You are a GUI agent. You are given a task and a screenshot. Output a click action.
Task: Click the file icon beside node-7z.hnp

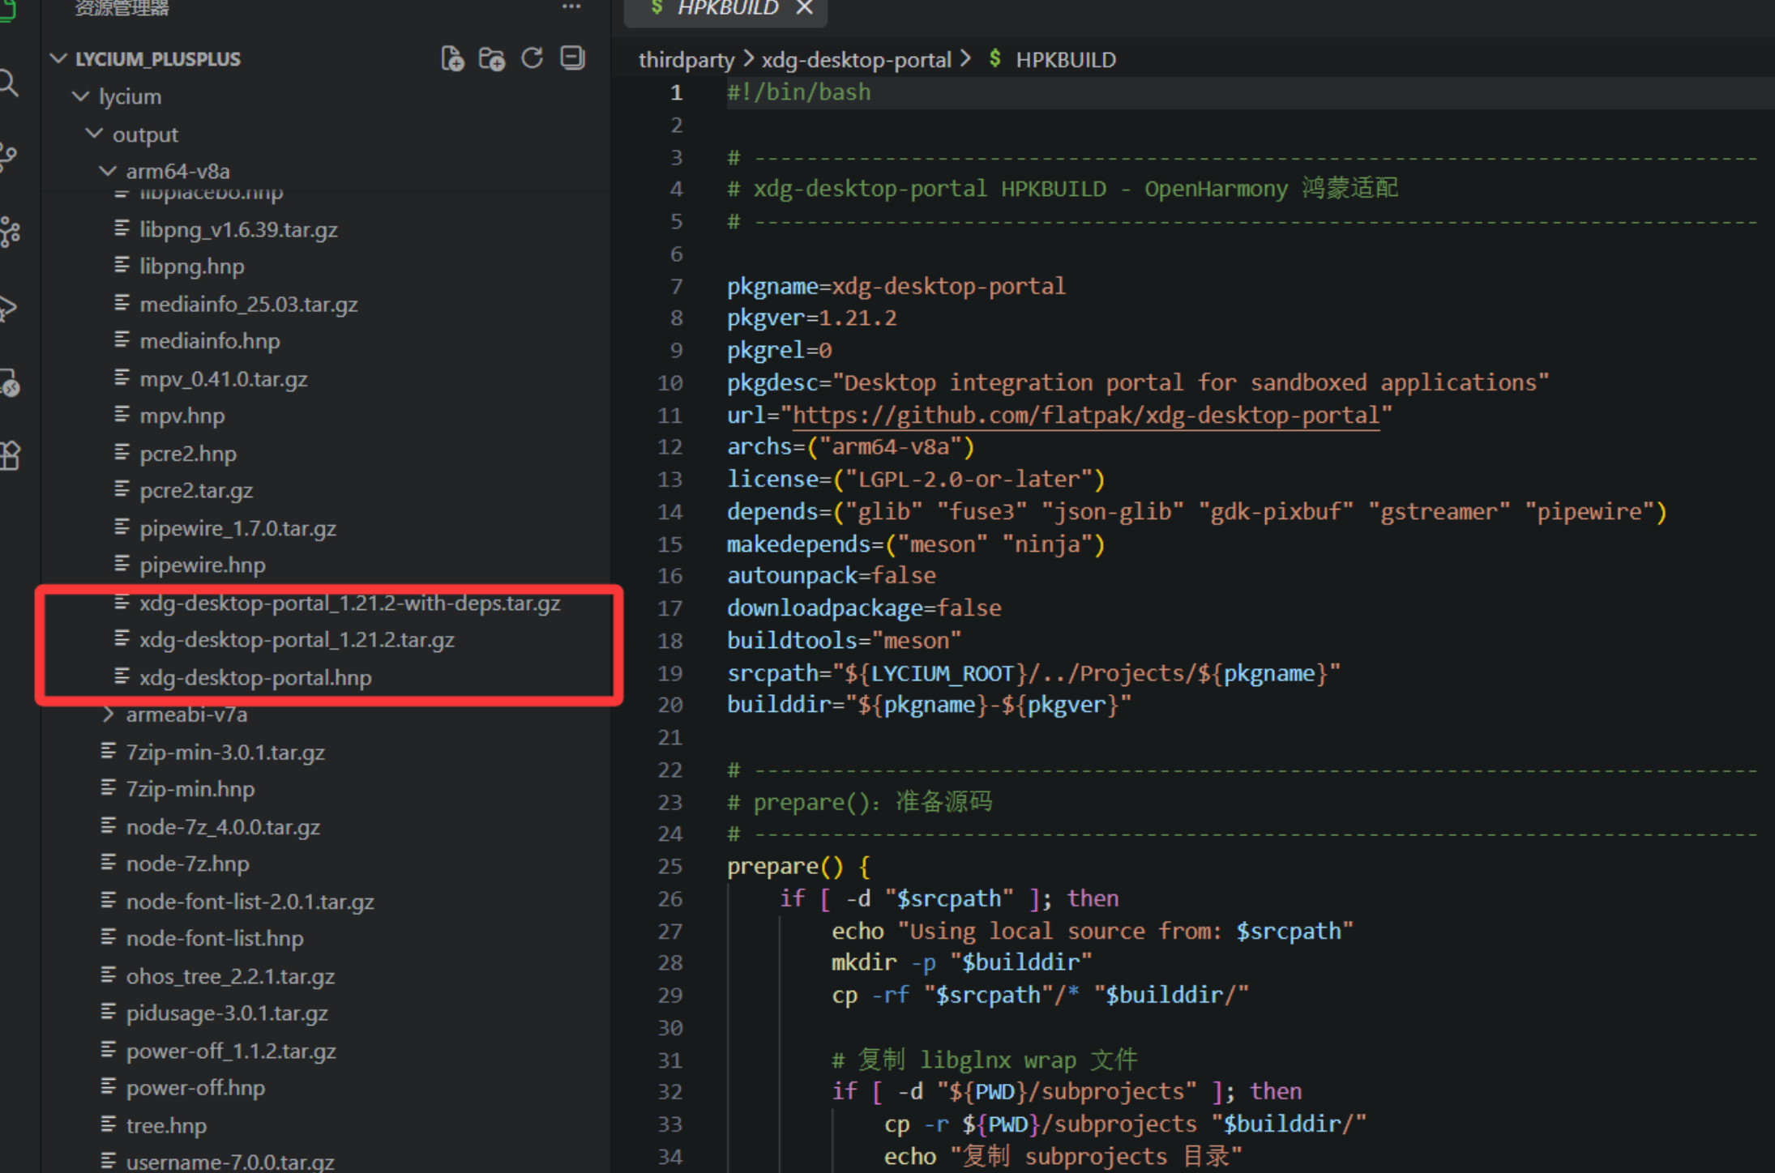point(108,864)
